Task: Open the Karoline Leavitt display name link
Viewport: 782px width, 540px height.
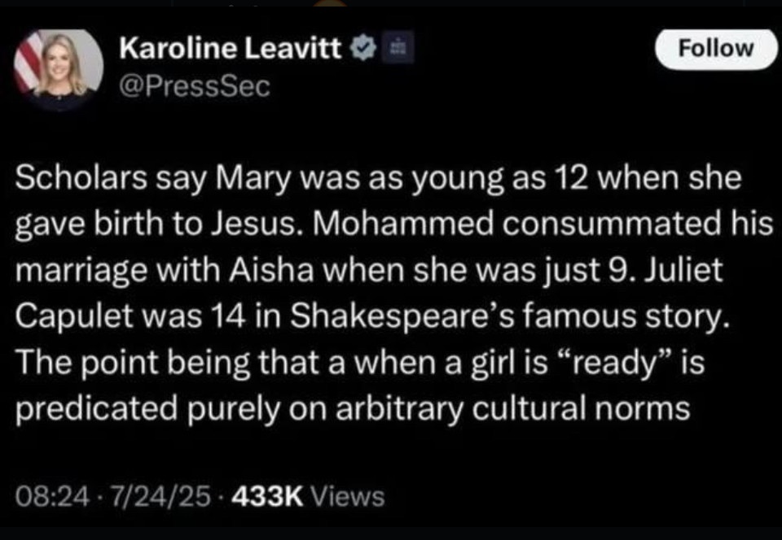Action: (231, 48)
